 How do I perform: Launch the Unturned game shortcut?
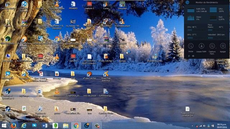[x=122, y=5]
